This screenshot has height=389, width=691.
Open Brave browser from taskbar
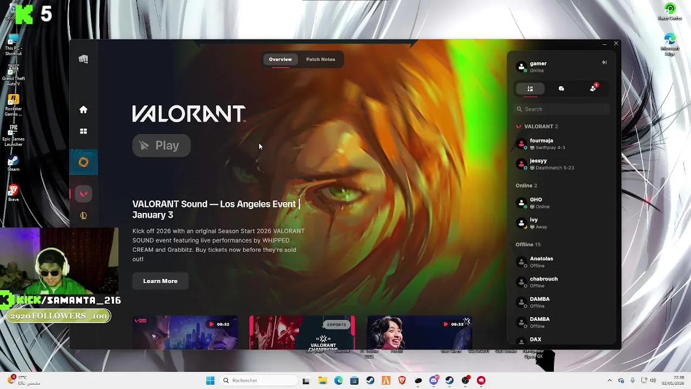pyautogui.click(x=402, y=380)
